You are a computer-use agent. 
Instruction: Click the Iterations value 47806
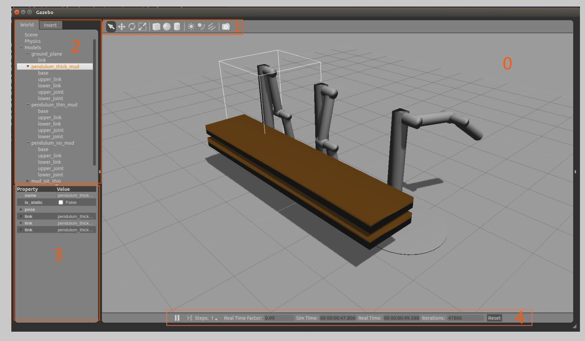tap(465, 318)
